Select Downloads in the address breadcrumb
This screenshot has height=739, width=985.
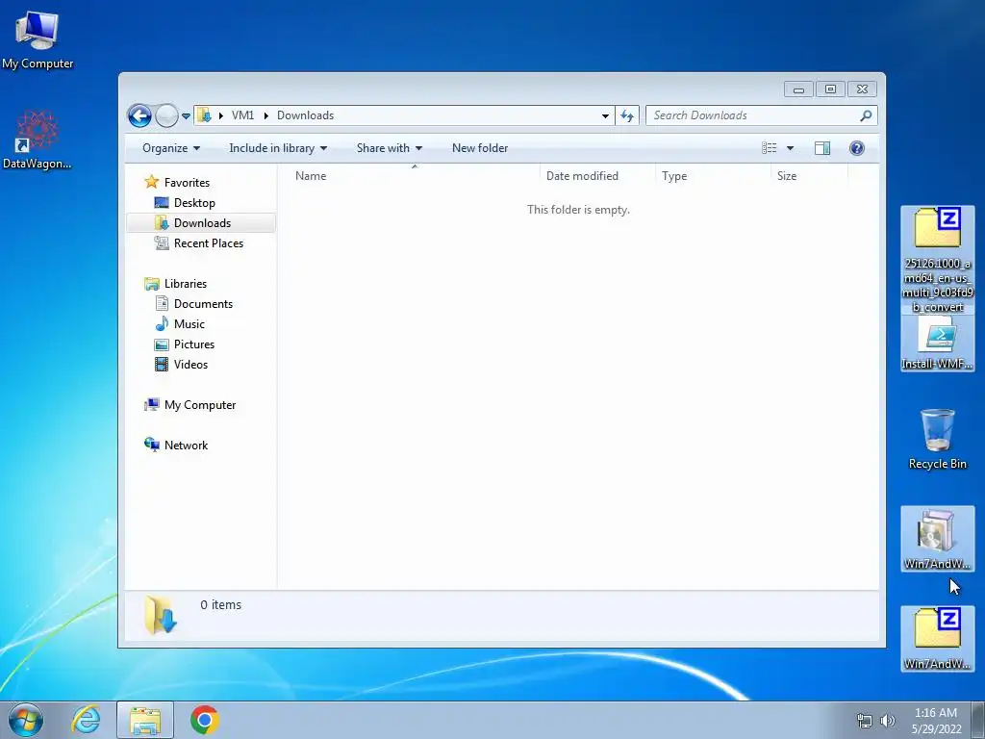[x=305, y=115]
